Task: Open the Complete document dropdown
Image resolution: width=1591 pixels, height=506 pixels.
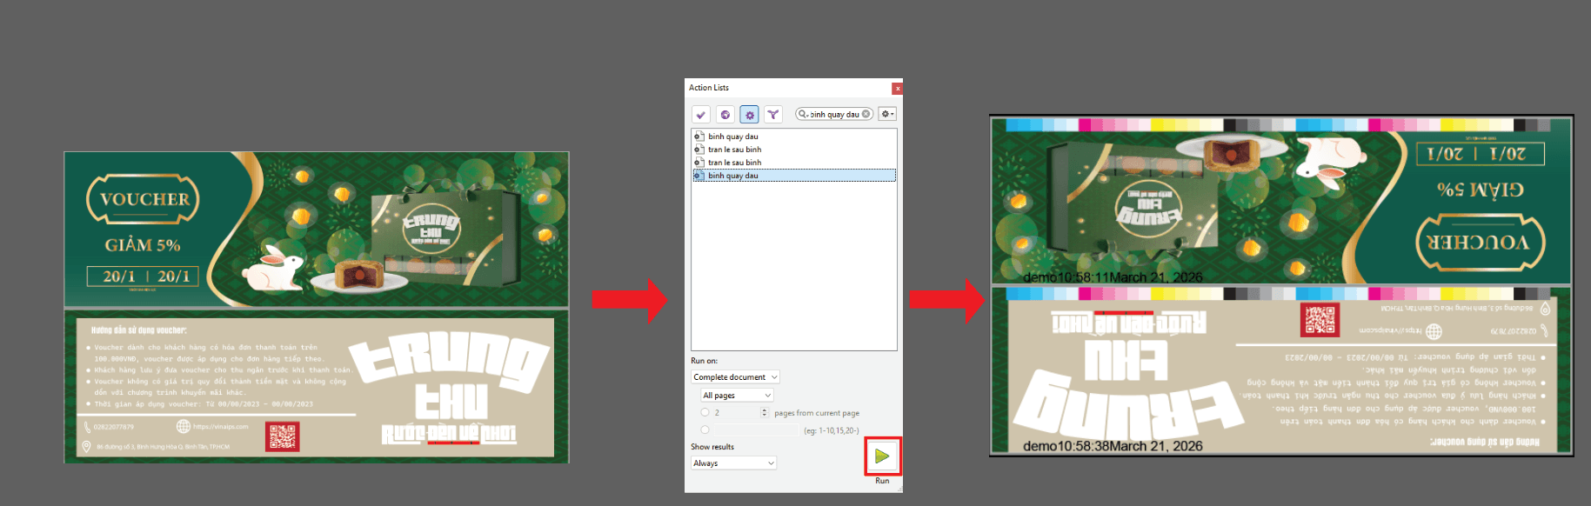Action: click(x=735, y=377)
